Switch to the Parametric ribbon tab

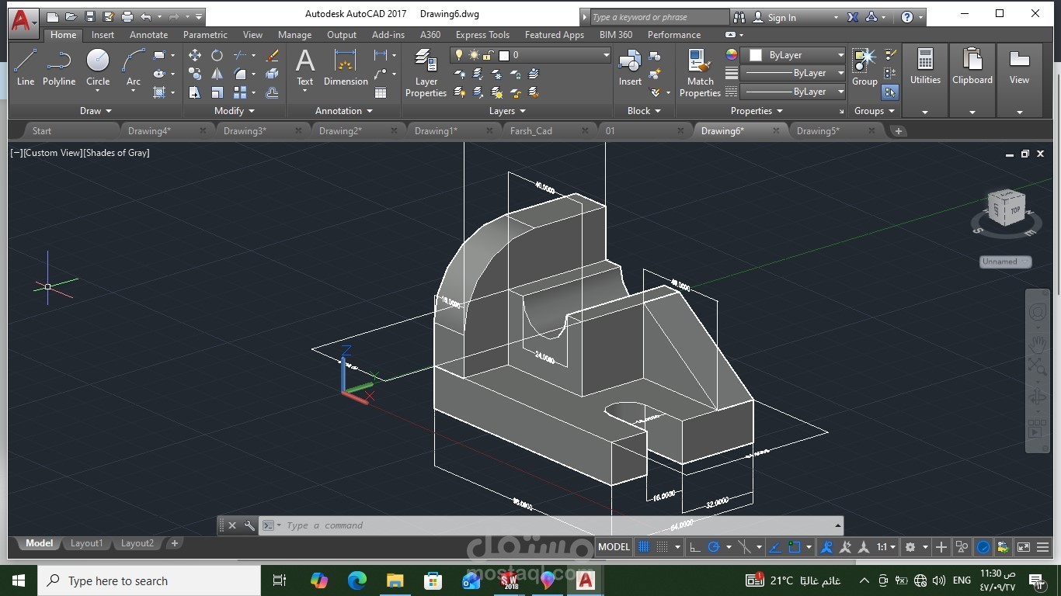tap(205, 35)
